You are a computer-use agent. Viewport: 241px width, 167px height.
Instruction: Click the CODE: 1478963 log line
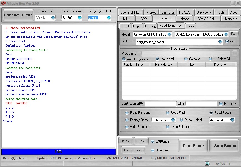pyautogui.click(x=16, y=103)
